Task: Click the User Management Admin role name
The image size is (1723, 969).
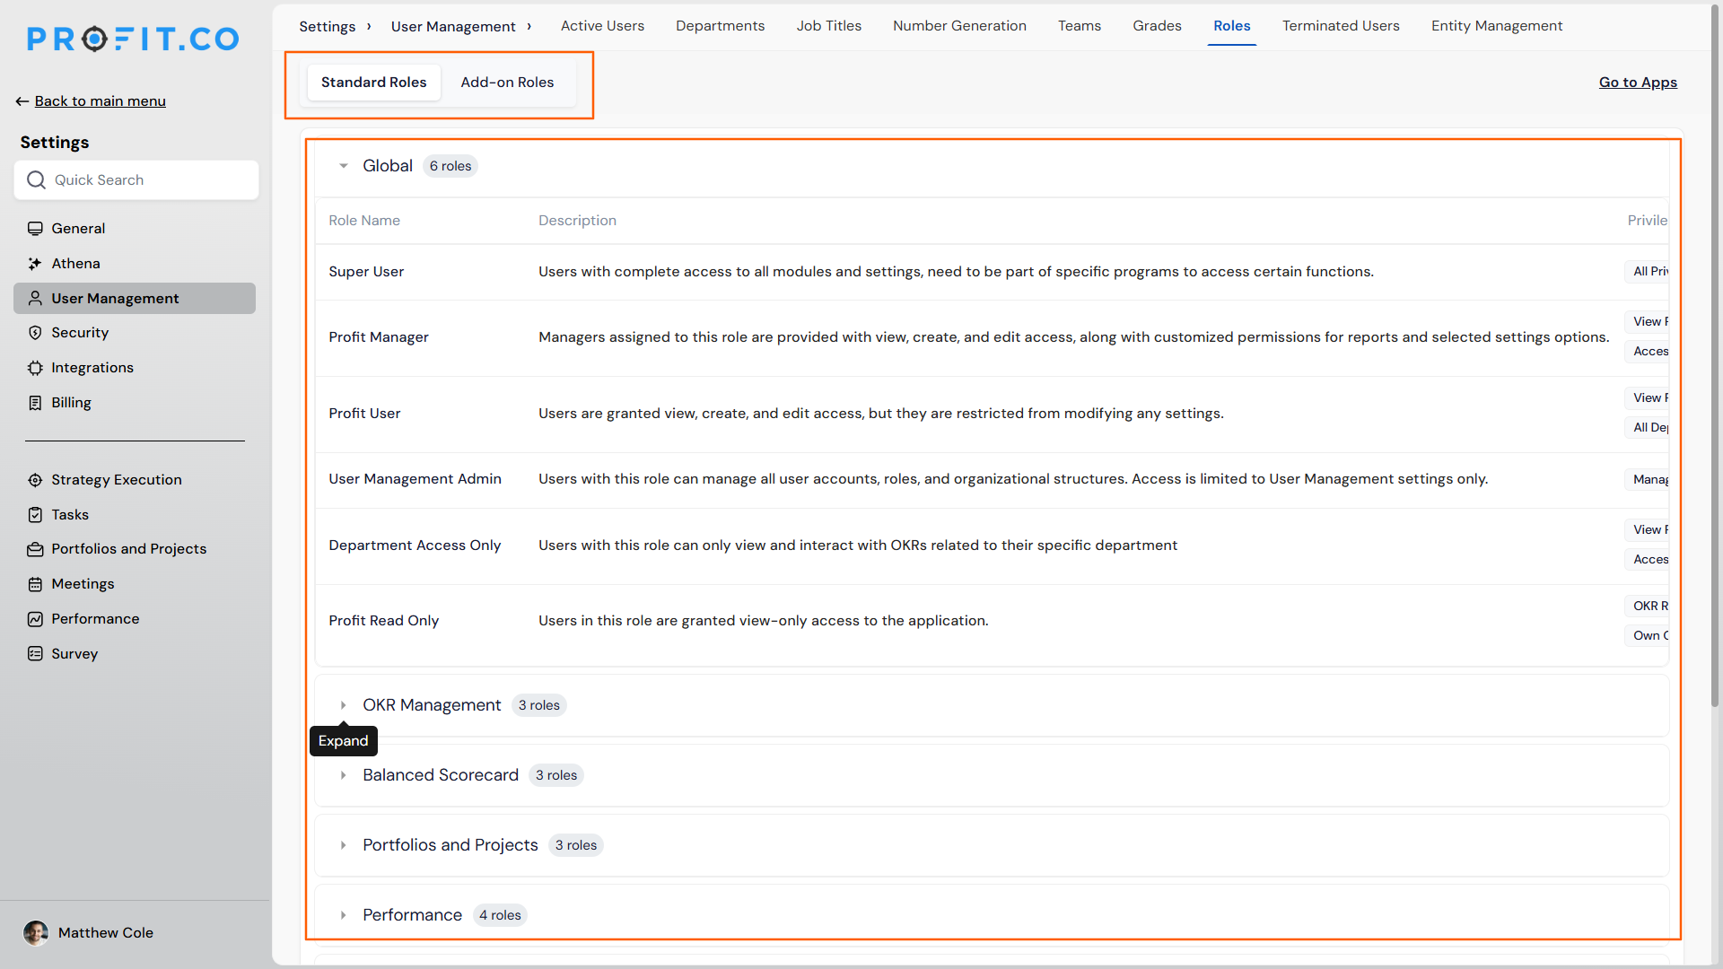Action: coord(415,479)
